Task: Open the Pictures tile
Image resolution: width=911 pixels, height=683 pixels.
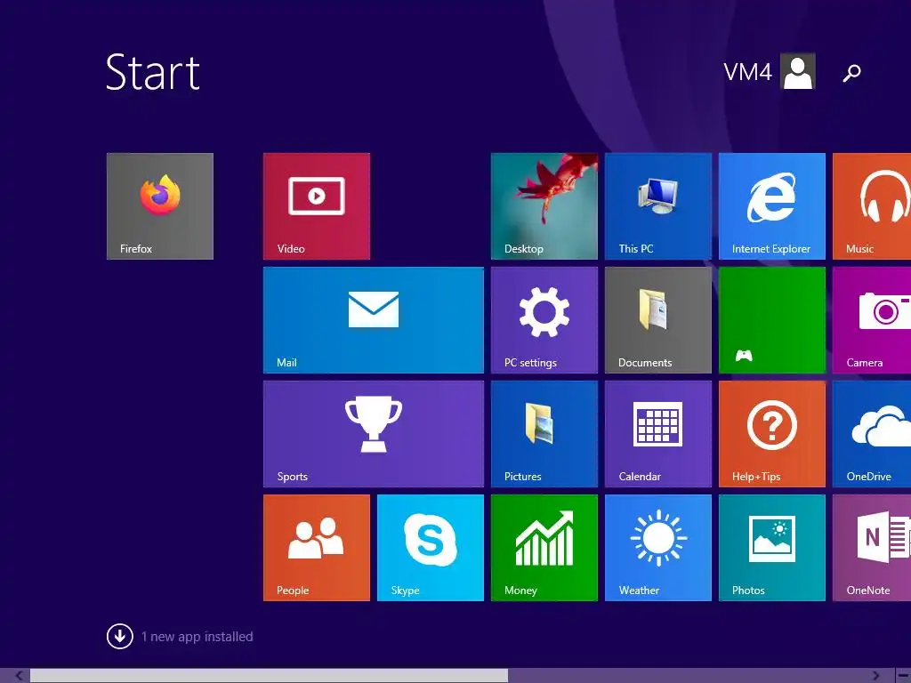Action: [544, 434]
